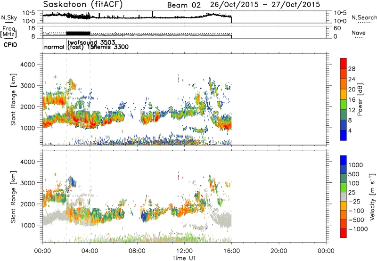Click the 'Velocity [m s-1]' color bar label
Image resolution: width=377 pixels, height=261 pixels.
coord(372,196)
